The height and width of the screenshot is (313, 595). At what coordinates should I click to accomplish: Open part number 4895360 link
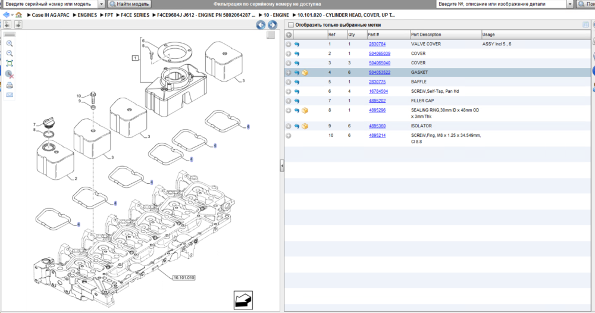click(377, 126)
